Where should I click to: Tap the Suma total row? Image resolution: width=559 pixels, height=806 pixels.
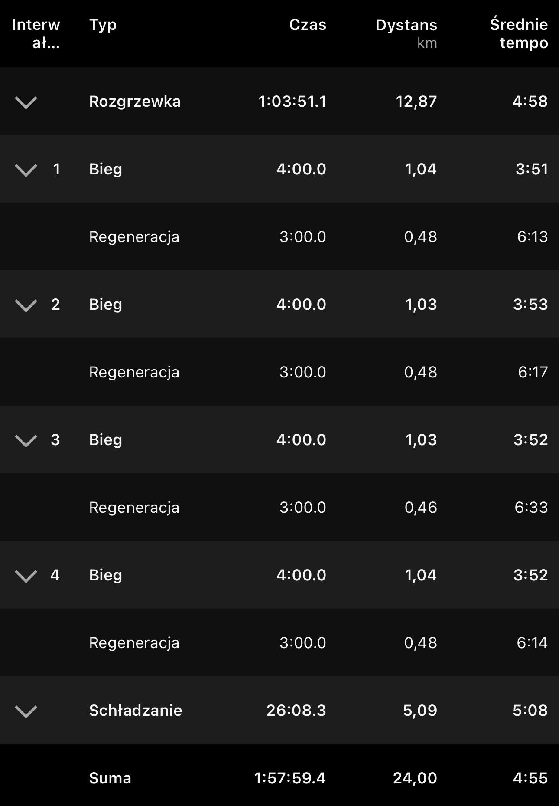pyautogui.click(x=110, y=778)
